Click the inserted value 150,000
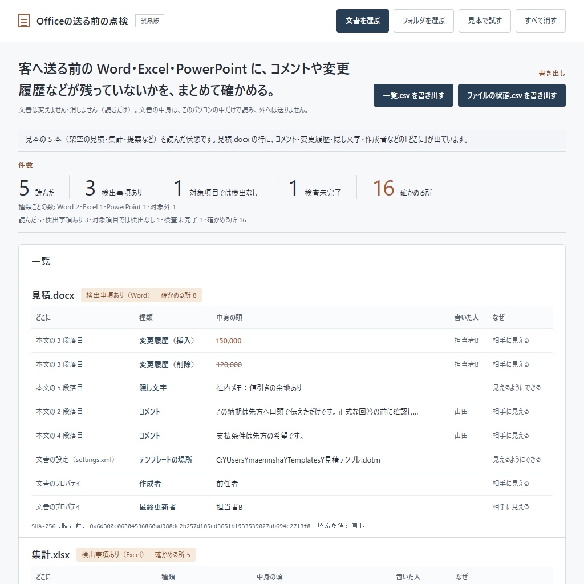The width and height of the screenshot is (584, 584). click(229, 341)
